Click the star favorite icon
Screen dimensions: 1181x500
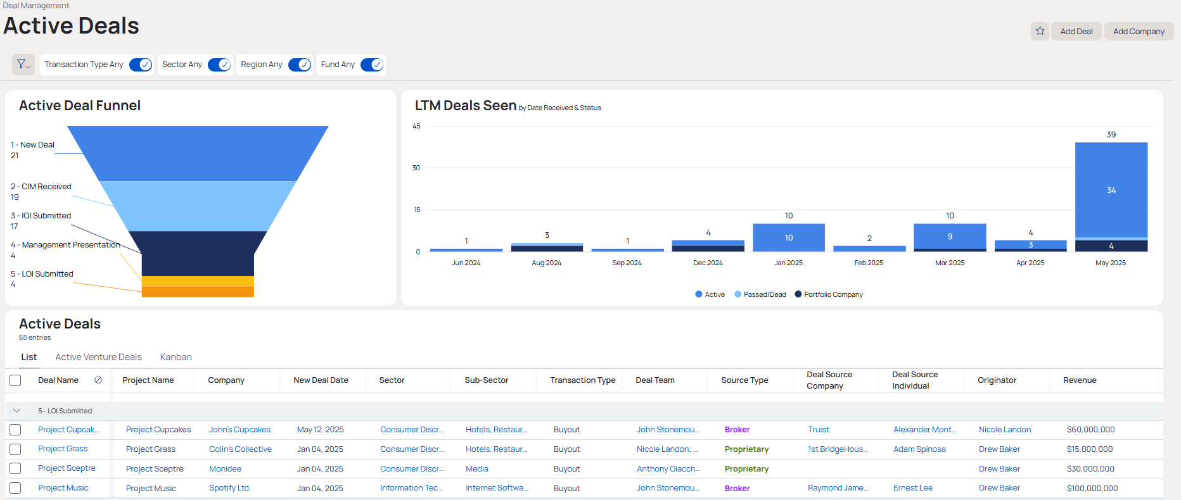(1040, 31)
